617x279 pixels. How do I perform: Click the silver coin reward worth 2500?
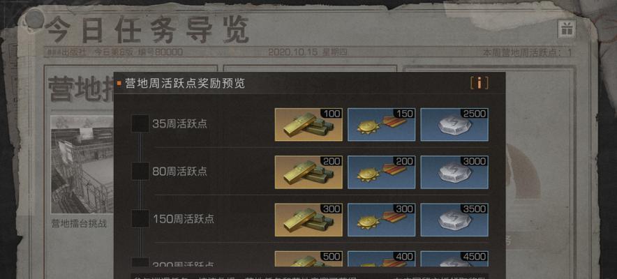454,125
